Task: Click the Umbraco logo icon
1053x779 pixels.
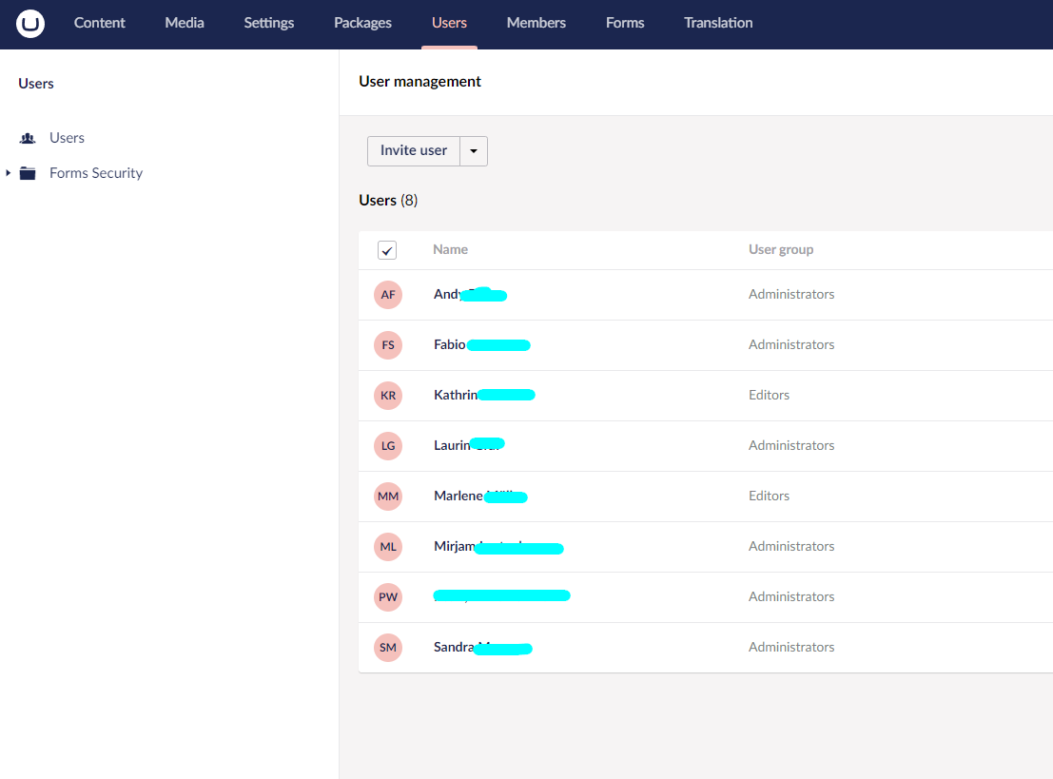Action: (x=30, y=24)
